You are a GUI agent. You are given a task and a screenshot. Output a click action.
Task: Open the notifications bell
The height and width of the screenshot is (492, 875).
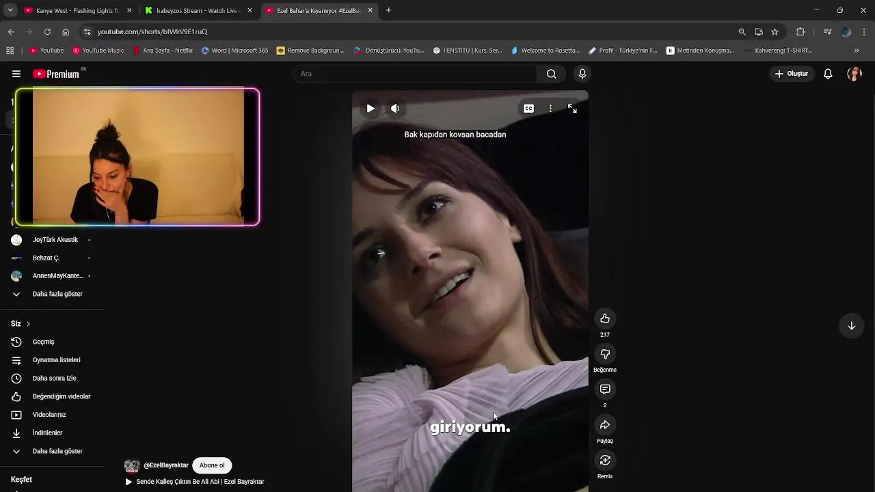tap(828, 74)
